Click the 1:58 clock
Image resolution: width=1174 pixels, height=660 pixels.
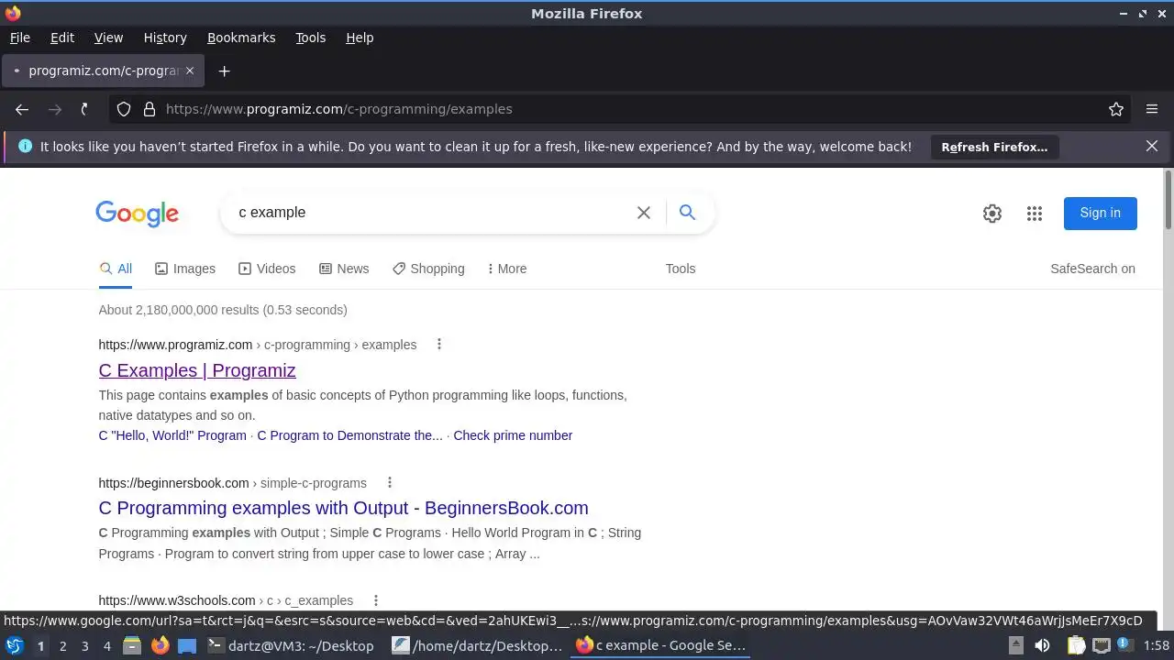[x=1157, y=645]
